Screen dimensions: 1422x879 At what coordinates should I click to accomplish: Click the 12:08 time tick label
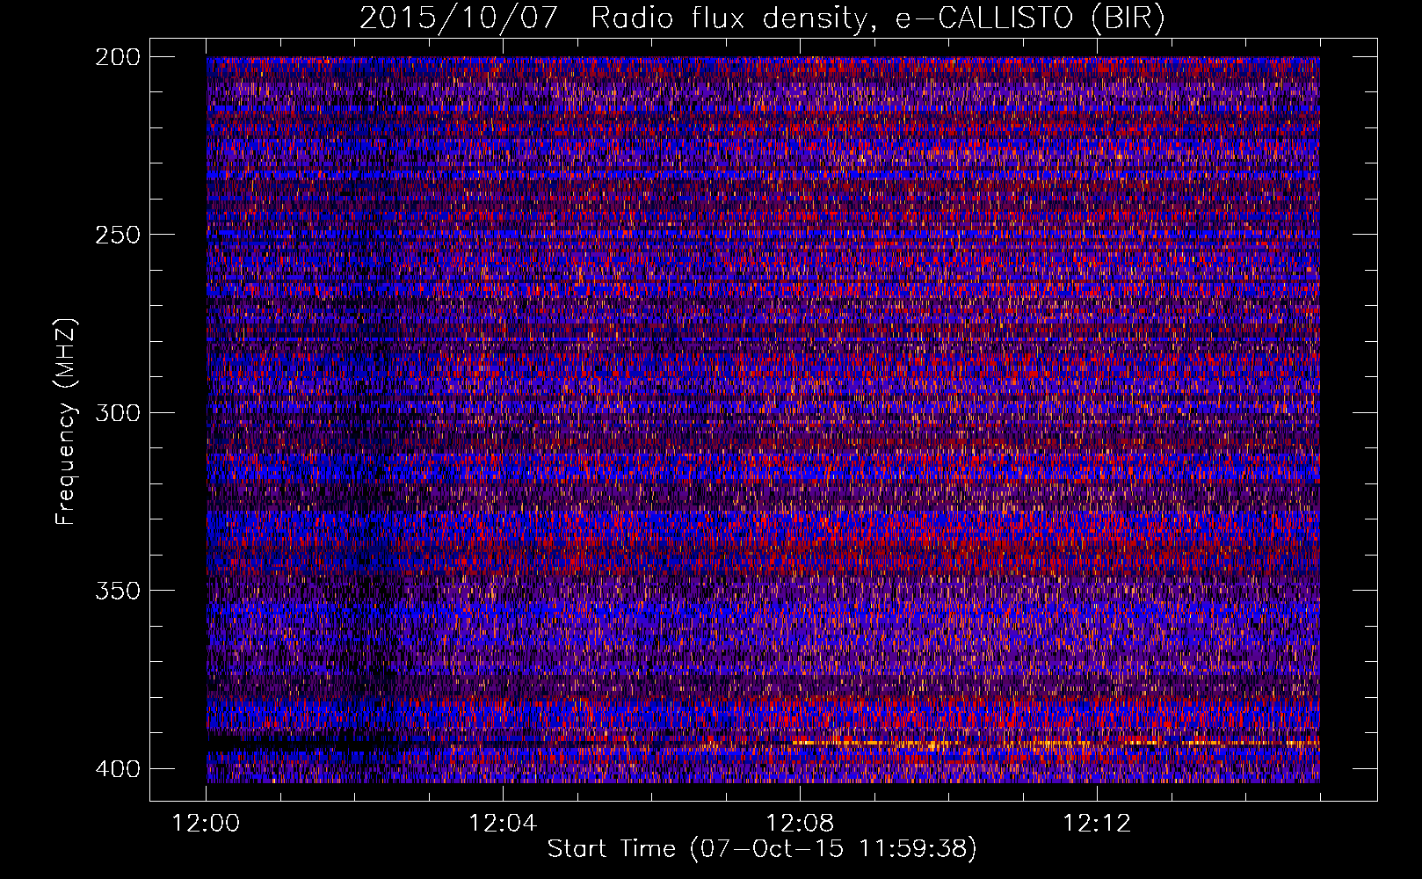[x=800, y=824]
